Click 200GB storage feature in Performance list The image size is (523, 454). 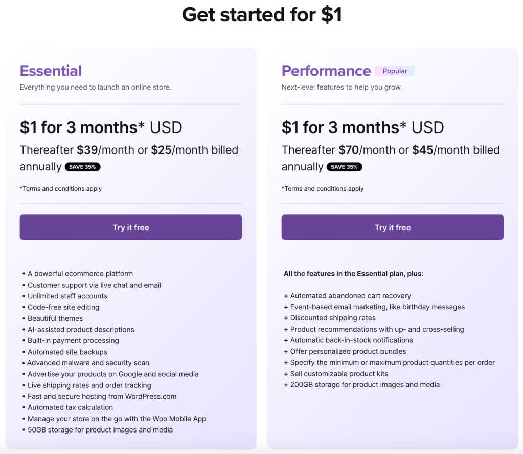365,385
